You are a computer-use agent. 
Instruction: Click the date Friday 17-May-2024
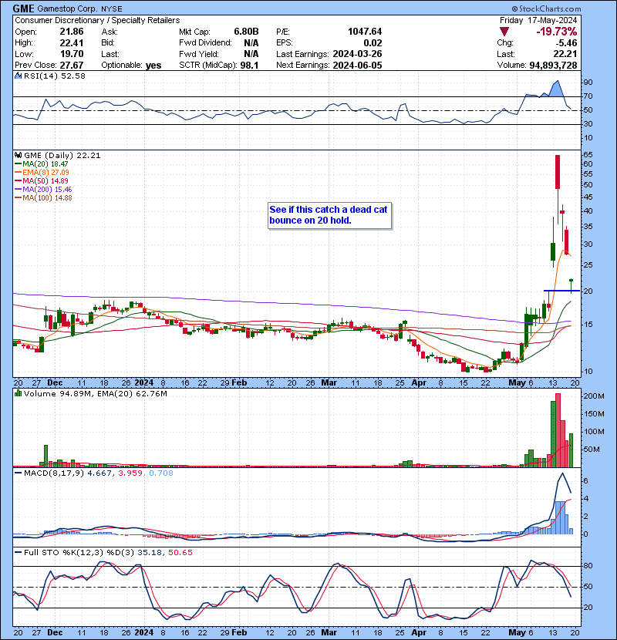pos(538,20)
